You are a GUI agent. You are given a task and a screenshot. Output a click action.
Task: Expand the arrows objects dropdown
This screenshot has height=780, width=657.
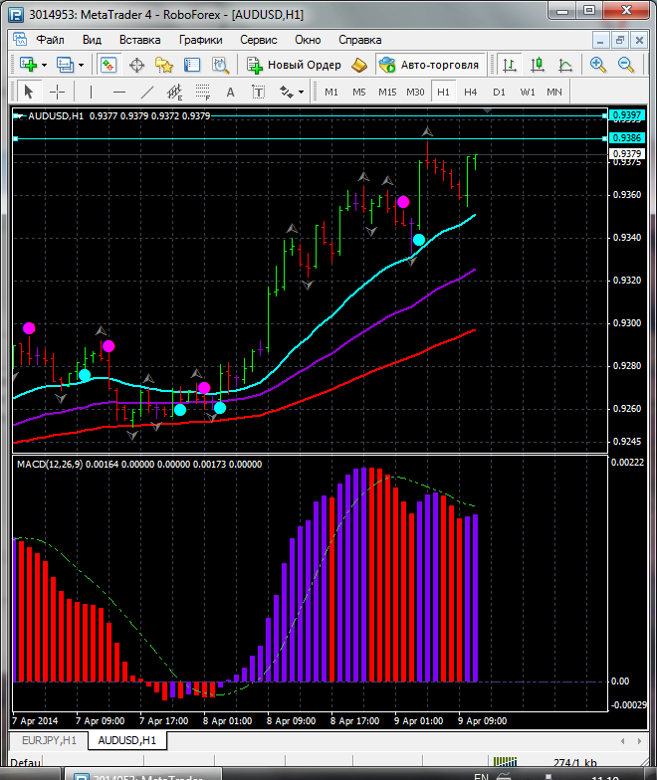click(293, 92)
